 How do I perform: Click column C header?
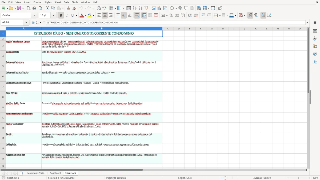pos(168,29)
